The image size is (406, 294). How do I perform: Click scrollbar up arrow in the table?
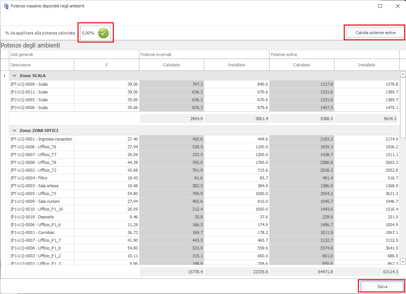(403, 74)
